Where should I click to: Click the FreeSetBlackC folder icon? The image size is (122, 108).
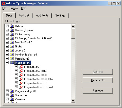12,42
